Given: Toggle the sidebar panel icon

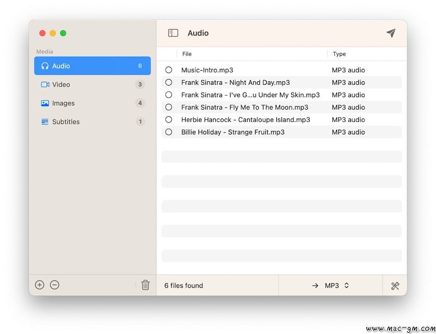Looking at the screenshot, I should (x=173, y=33).
